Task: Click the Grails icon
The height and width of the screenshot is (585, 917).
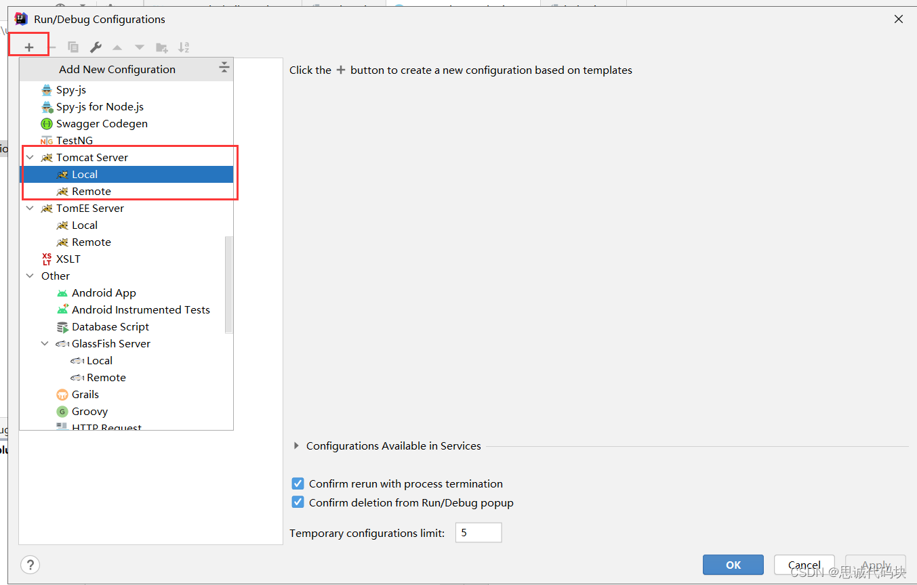Action: [62, 395]
